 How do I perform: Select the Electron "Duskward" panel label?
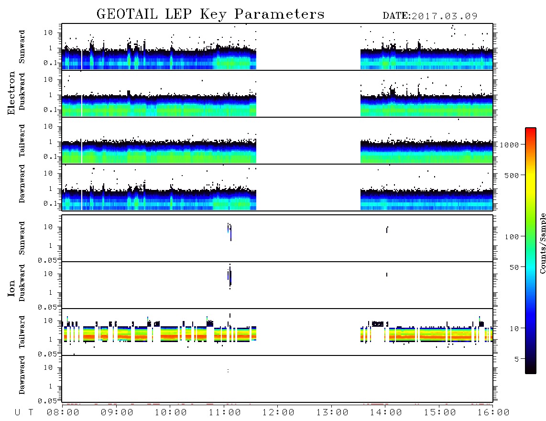(22, 92)
